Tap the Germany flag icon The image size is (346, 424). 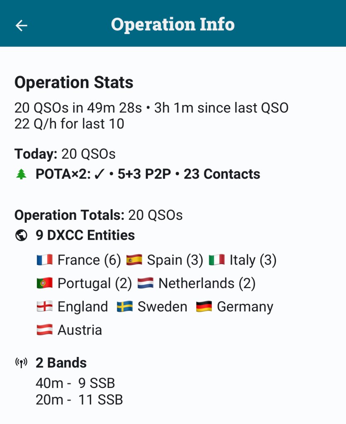[x=204, y=307]
